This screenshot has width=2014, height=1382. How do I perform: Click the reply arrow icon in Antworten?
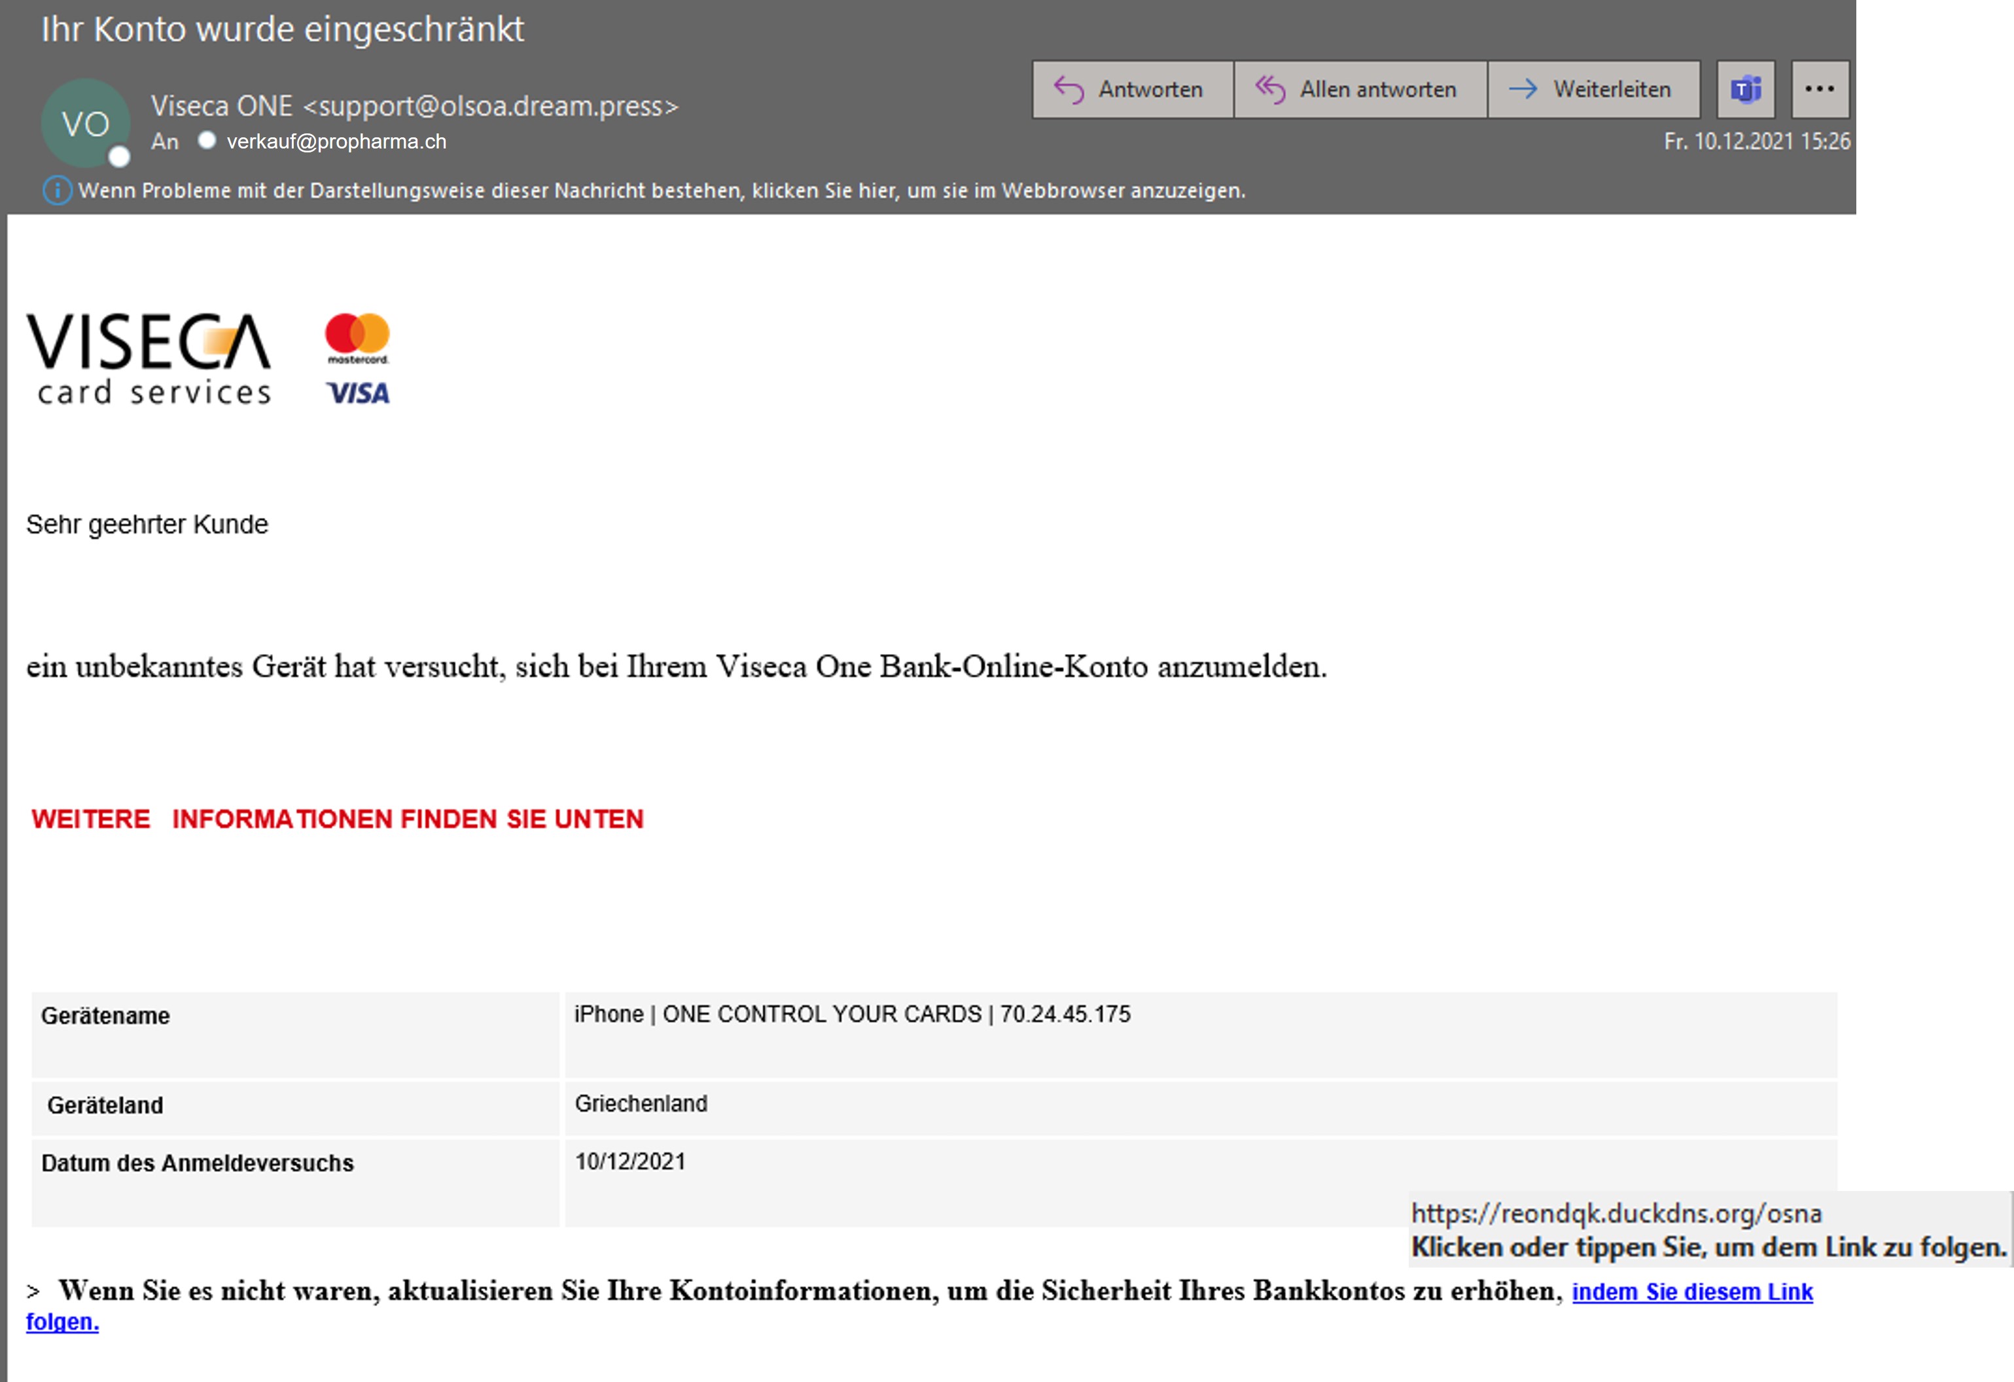[1069, 89]
